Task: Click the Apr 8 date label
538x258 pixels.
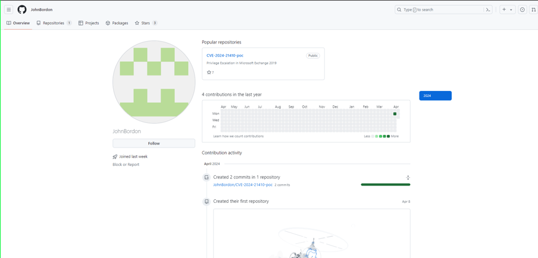Action: click(406, 202)
